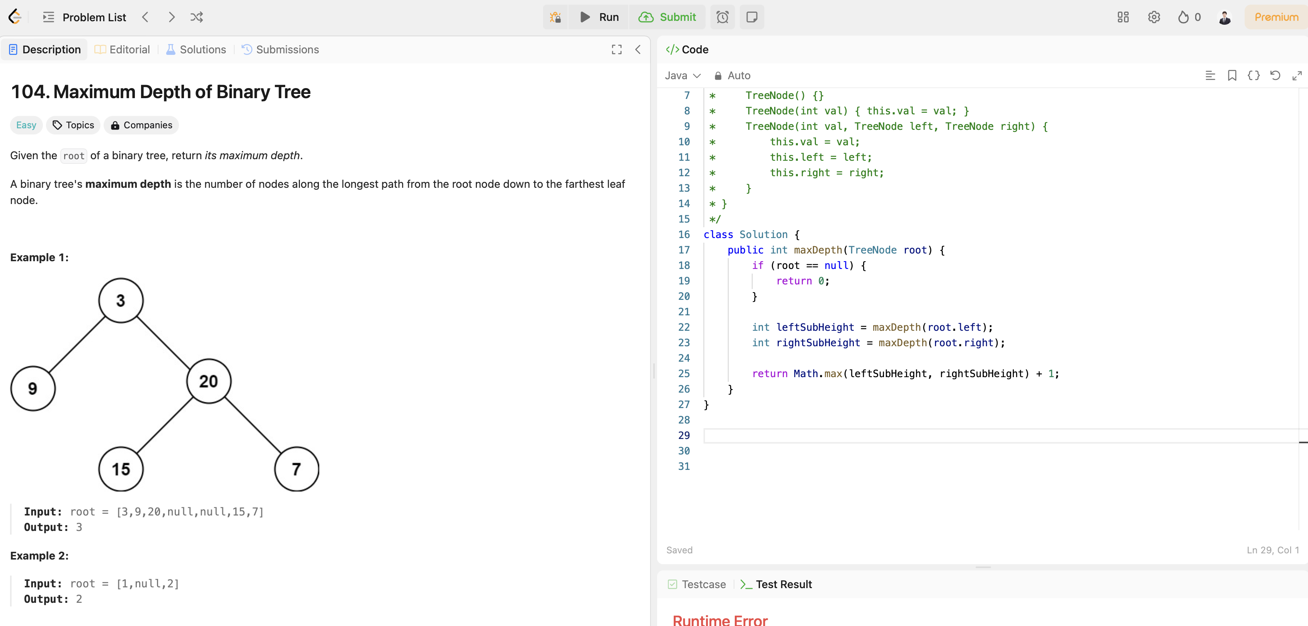Click Example 1 input array text
Screen dimensions: 1308x626
[x=190, y=512]
